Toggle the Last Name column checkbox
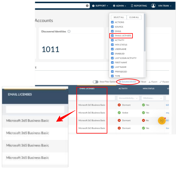The height and width of the screenshot is (169, 176). (112, 67)
